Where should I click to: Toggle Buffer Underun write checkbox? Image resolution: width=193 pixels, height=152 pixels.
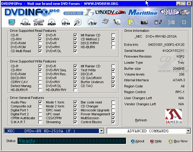pos(113,82)
